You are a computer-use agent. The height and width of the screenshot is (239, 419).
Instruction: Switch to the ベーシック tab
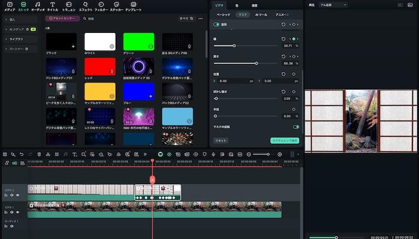click(x=223, y=14)
